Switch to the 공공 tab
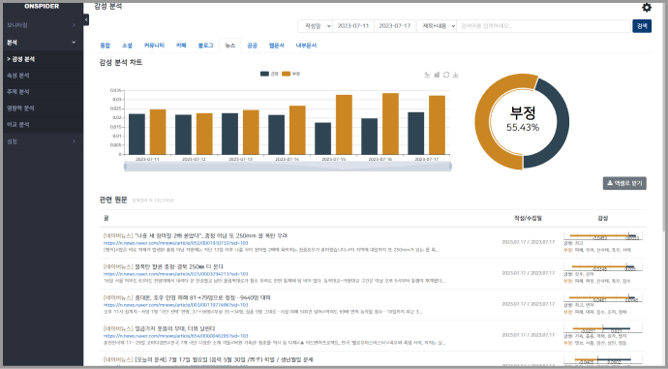 tap(252, 46)
